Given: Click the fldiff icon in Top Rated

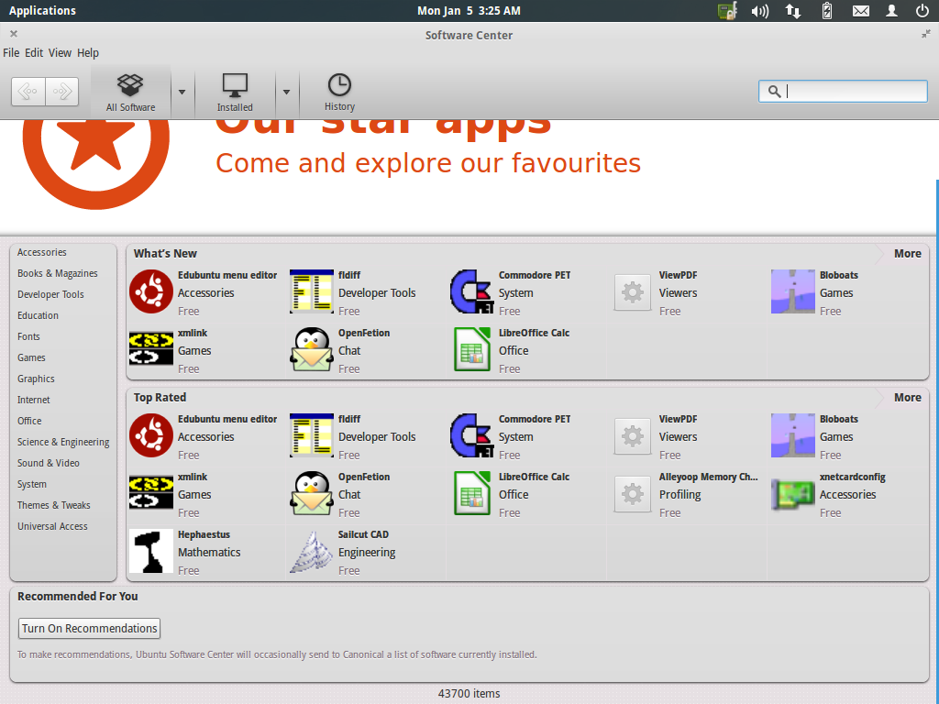Looking at the screenshot, I should tap(312, 435).
